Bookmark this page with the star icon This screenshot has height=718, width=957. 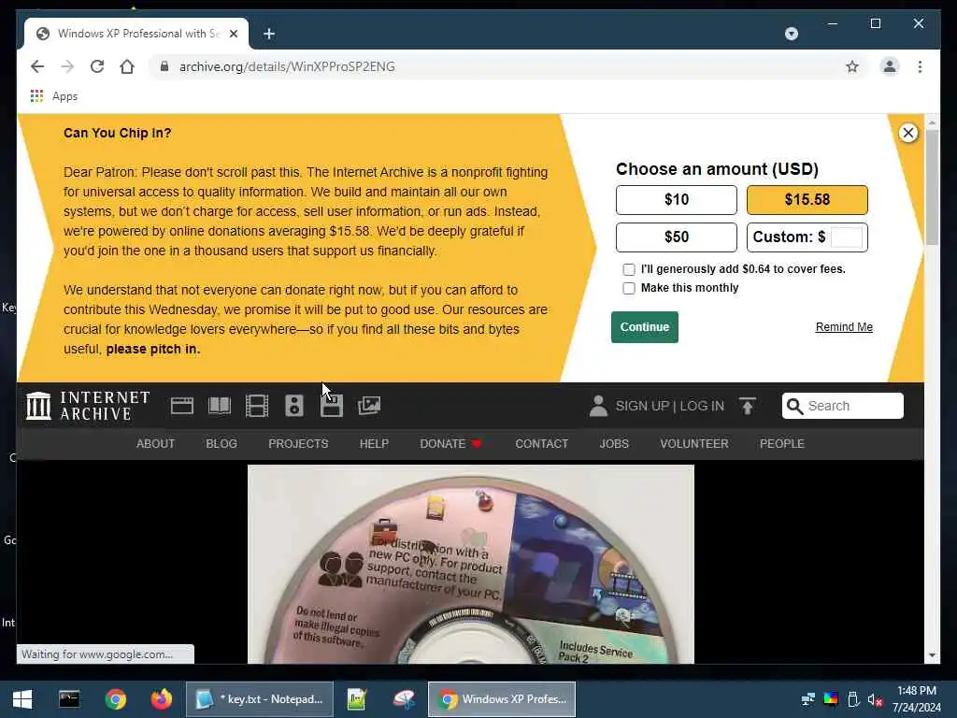pos(852,66)
